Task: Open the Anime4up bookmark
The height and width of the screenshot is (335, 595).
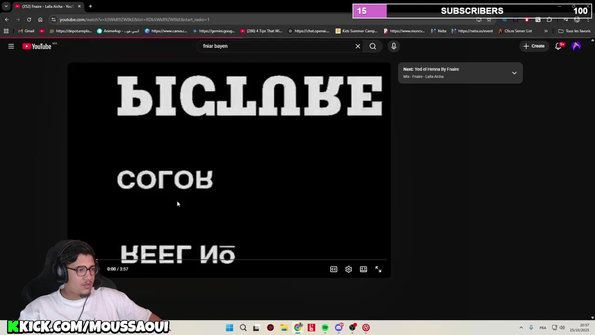Action: pyautogui.click(x=118, y=31)
